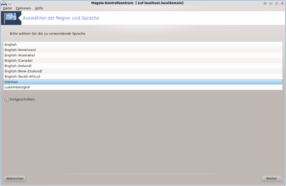Select English (Ireland) language
This screenshot has height=186, width=286.
(x=143, y=66)
